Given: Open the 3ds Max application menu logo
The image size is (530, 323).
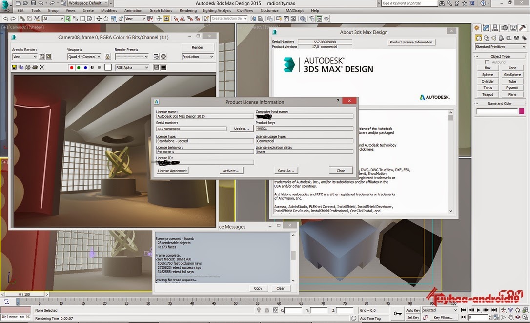Looking at the screenshot, I should pyautogui.click(x=6, y=6).
